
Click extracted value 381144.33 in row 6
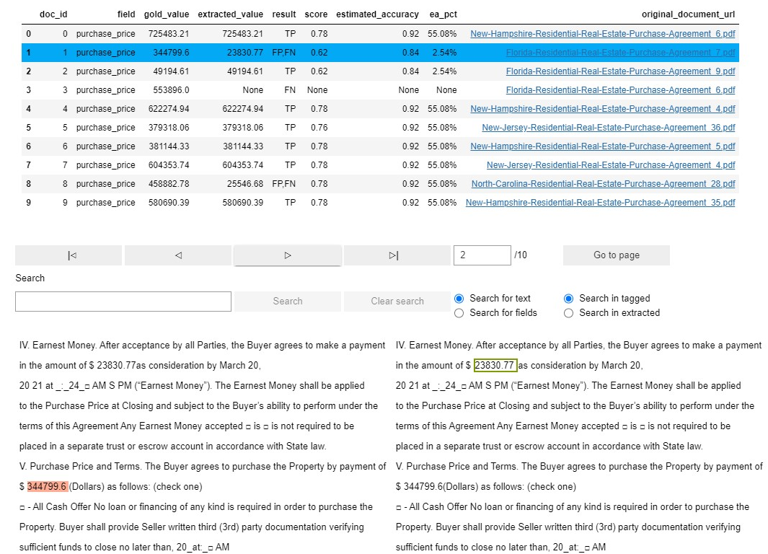pos(242,146)
